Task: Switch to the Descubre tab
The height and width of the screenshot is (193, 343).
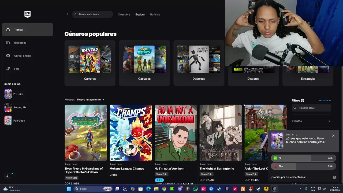Action: 124,14
